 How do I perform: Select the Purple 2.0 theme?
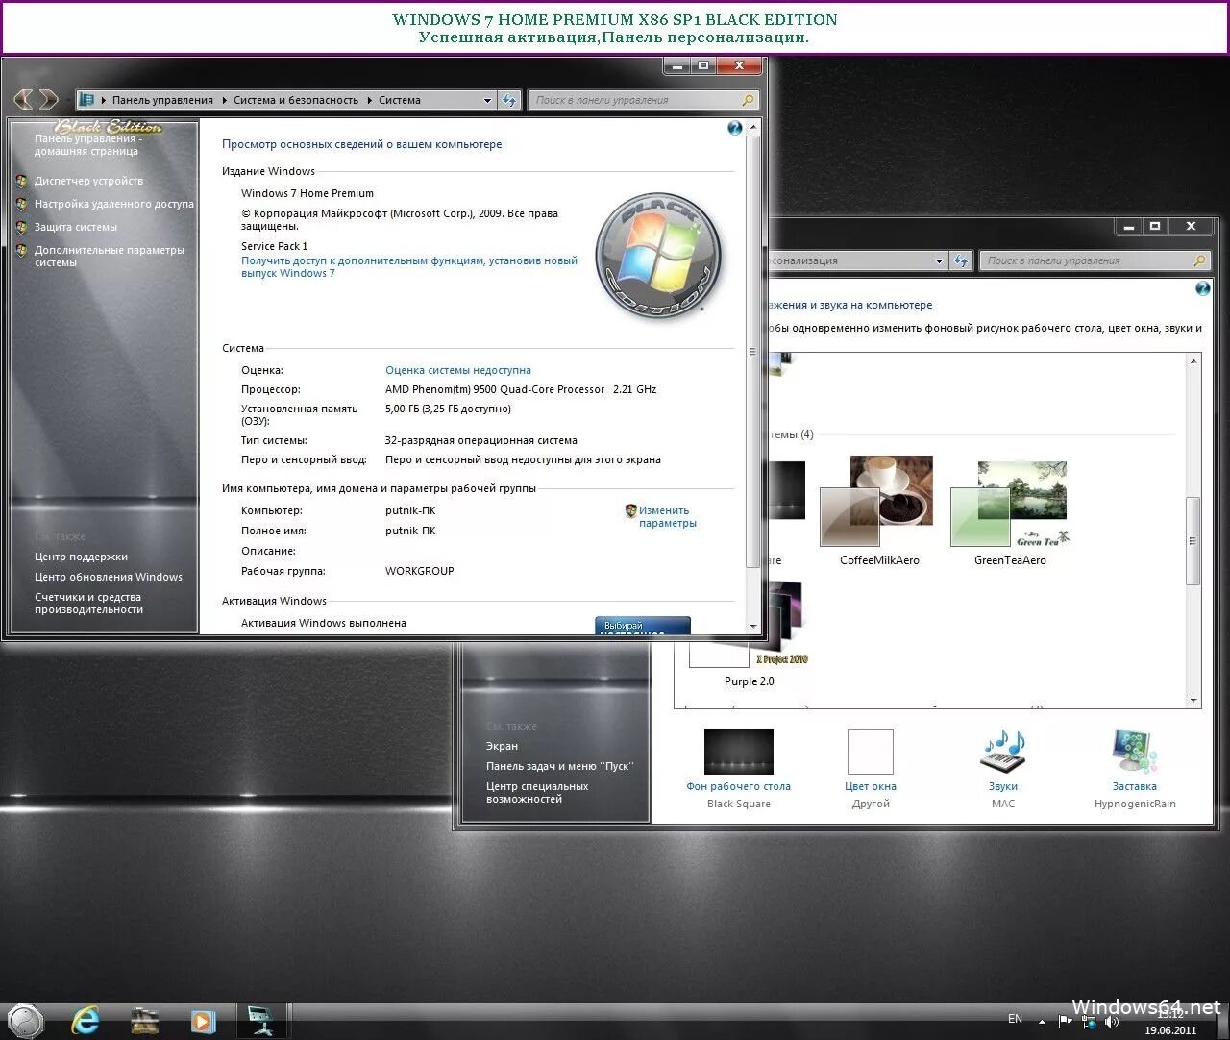click(x=749, y=634)
